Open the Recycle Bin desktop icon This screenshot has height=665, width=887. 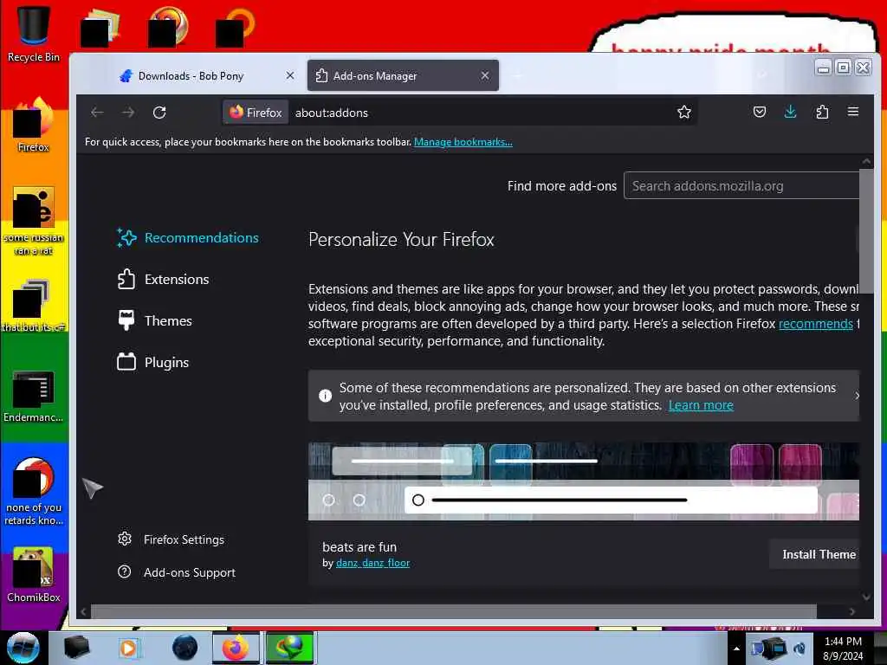click(34, 34)
